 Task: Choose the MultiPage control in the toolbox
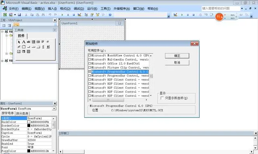[x=38, y=47]
